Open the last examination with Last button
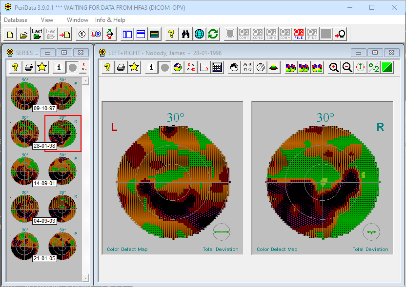This screenshot has height=287, width=406. click(37, 34)
